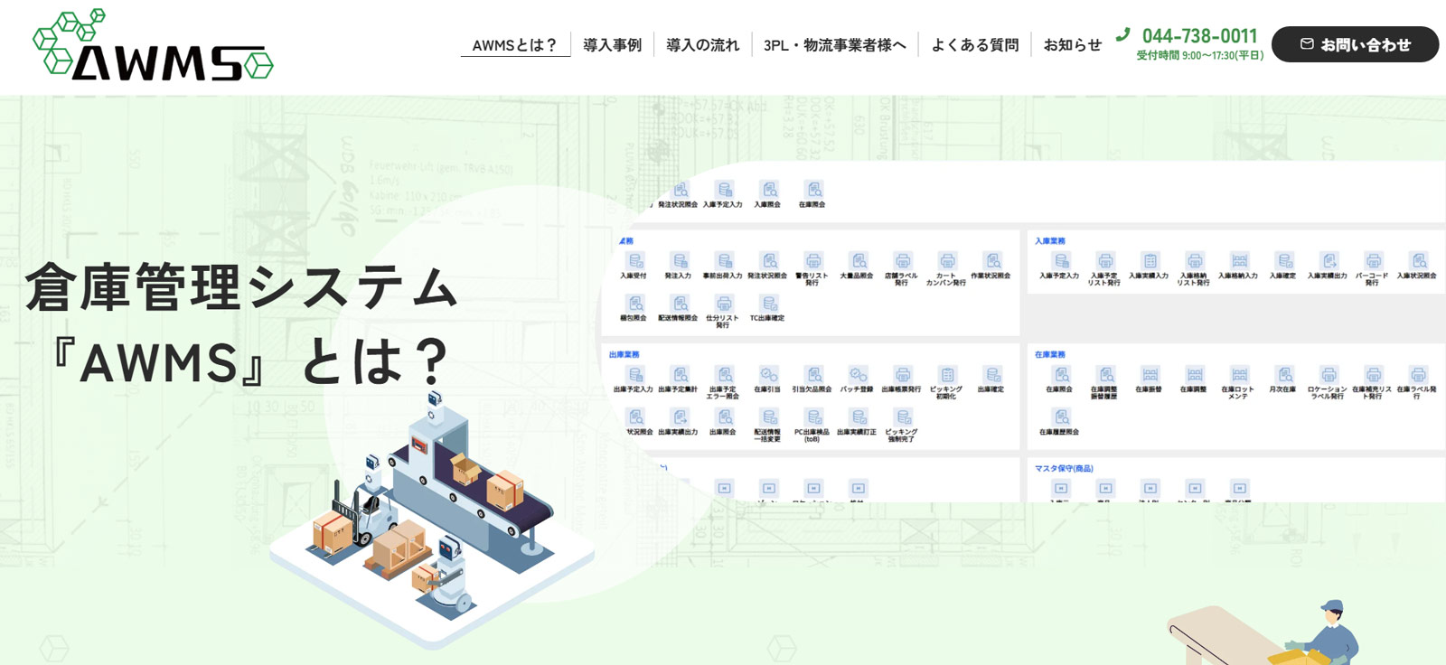
Task: Click the 在庫業務 section heading
Action: coord(1049,355)
